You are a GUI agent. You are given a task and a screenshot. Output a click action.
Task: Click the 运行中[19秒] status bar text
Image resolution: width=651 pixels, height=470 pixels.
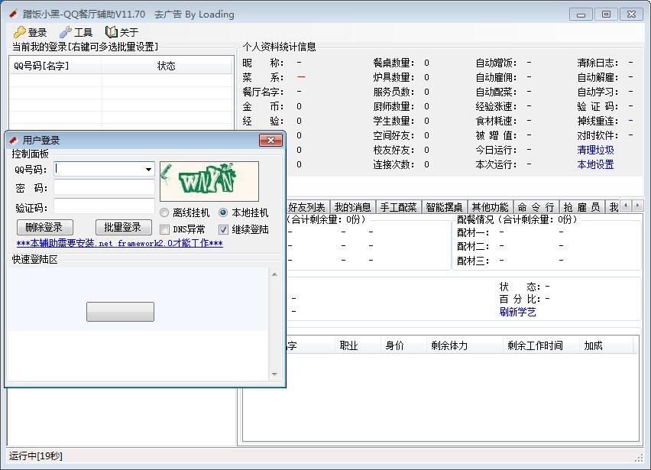coord(36,456)
